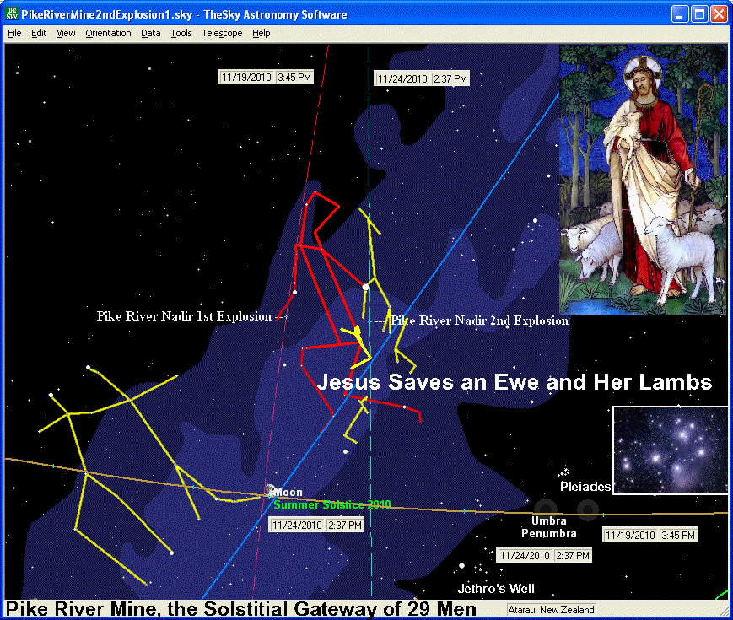This screenshot has width=733, height=620.
Task: Open the Orientation menu
Action: 108,33
